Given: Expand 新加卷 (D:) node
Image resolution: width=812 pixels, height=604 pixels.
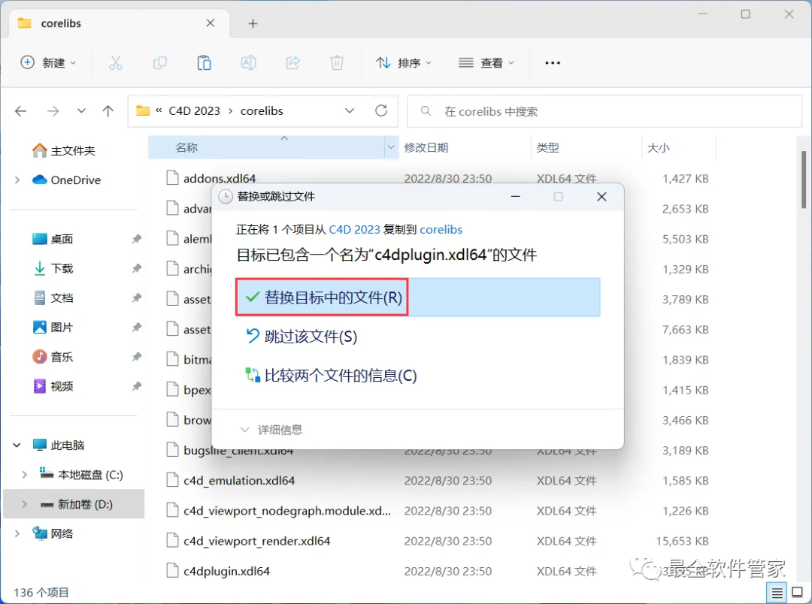Looking at the screenshot, I should pos(24,504).
